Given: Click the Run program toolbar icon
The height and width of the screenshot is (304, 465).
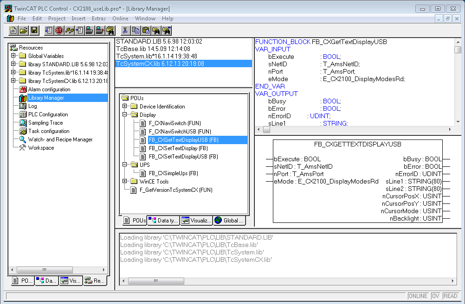Looking at the screenshot, I should point(49,30).
